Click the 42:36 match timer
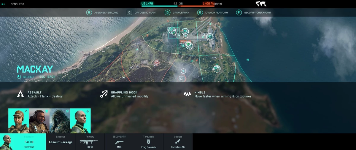This screenshot has height=150, width=356. (x=178, y=4)
